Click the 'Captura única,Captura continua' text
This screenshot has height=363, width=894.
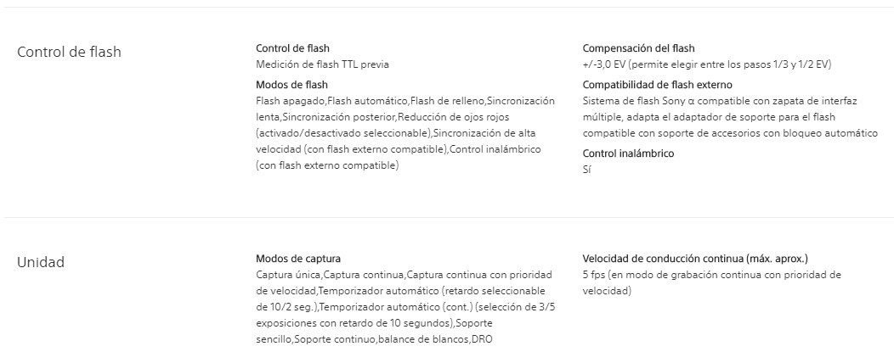pos(330,275)
